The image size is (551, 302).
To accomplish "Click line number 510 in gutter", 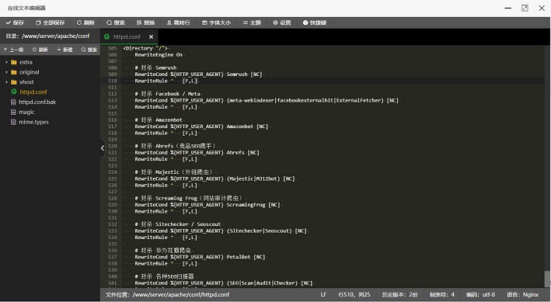I will [113, 81].
